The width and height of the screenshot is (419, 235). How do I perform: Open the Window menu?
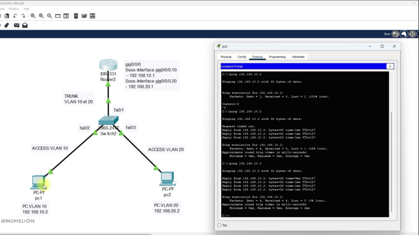click(x=14, y=9)
